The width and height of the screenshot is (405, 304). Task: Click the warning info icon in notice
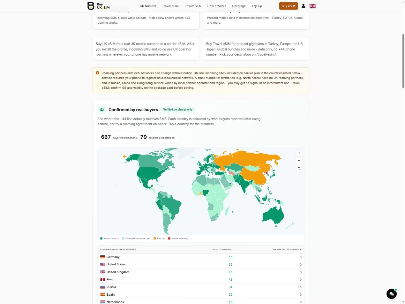(x=97, y=73)
